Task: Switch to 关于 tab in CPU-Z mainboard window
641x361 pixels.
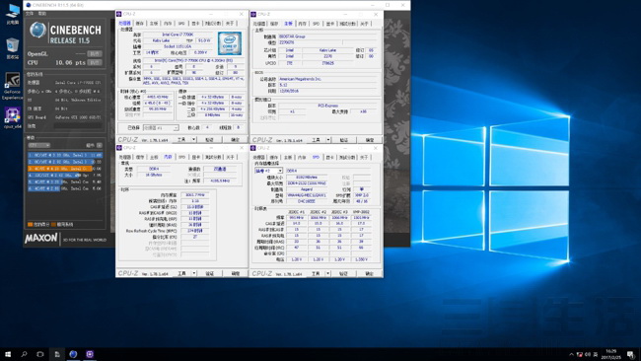Action: point(364,24)
